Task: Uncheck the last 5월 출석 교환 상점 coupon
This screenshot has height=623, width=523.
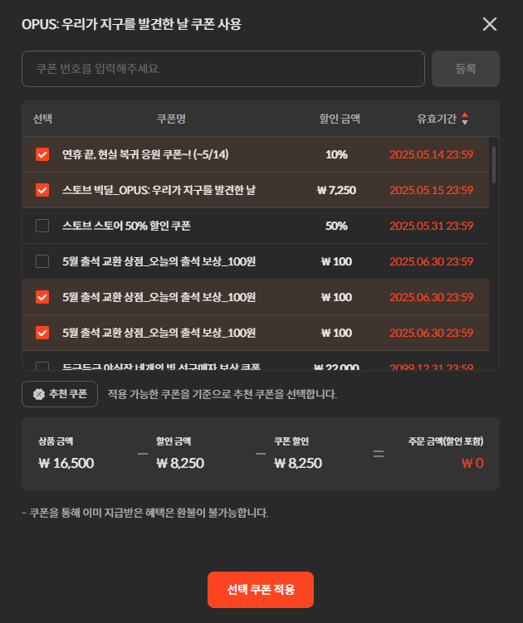Action: point(42,333)
